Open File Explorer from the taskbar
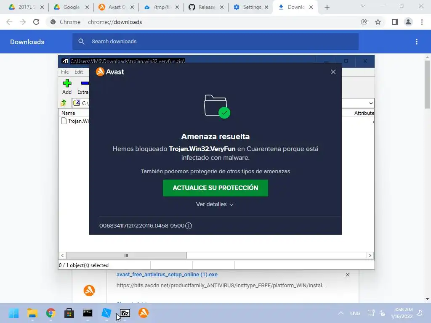The image size is (431, 323). (x=32, y=313)
